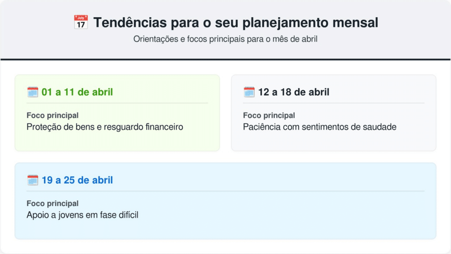Click the divider line under 19 a 25 de abril
Image resolution: width=451 pixels, height=254 pixels.
(225, 191)
